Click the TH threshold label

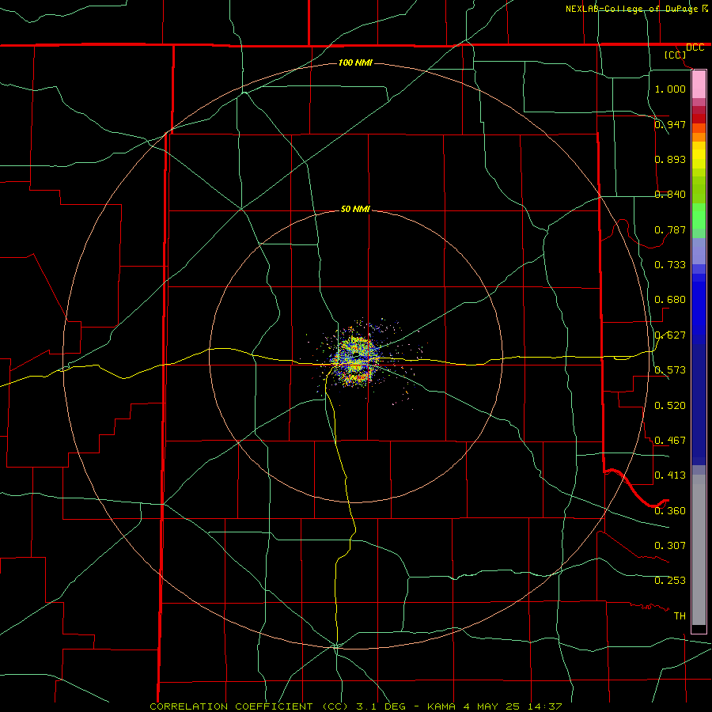[x=680, y=616]
